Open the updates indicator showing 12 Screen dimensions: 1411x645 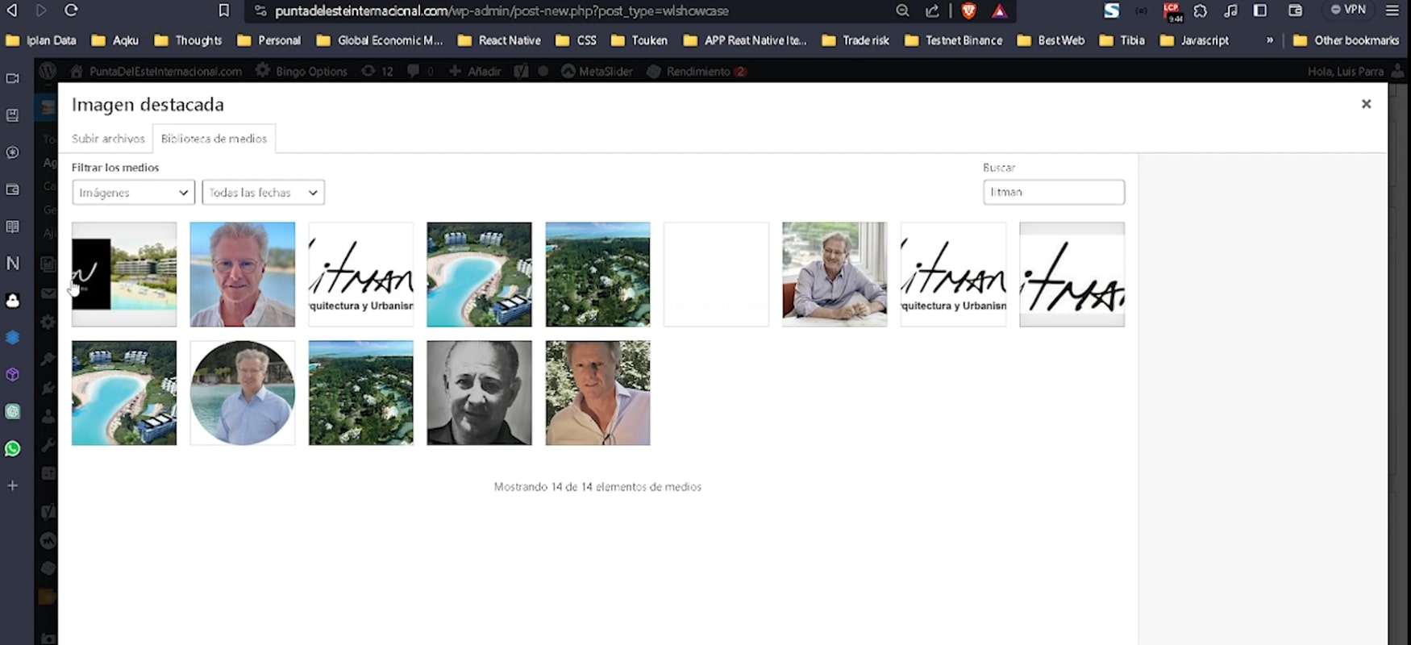(x=377, y=71)
